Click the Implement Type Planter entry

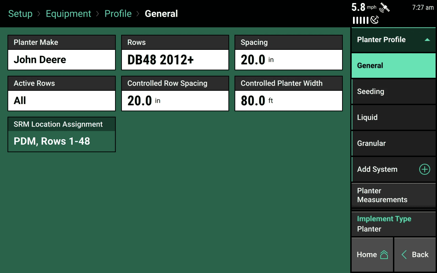393,224
